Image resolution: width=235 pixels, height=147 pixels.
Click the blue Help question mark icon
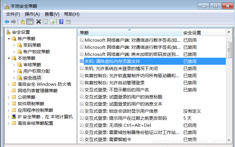pos(61,22)
